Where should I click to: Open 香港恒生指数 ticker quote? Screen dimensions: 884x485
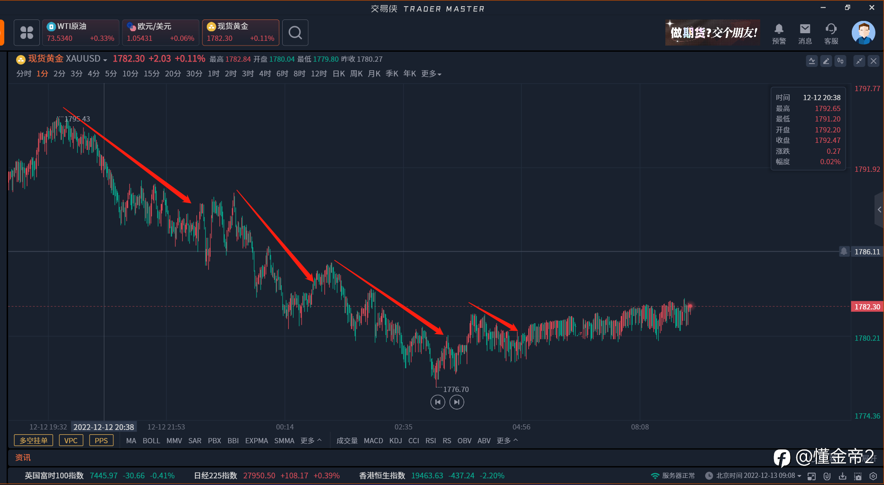(432, 476)
